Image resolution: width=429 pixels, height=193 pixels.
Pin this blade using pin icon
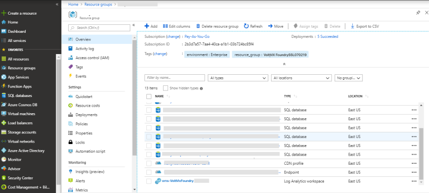(418, 13)
